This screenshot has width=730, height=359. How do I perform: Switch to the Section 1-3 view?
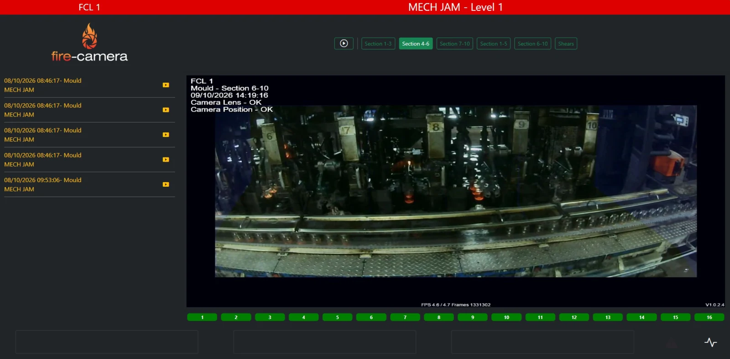378,44
